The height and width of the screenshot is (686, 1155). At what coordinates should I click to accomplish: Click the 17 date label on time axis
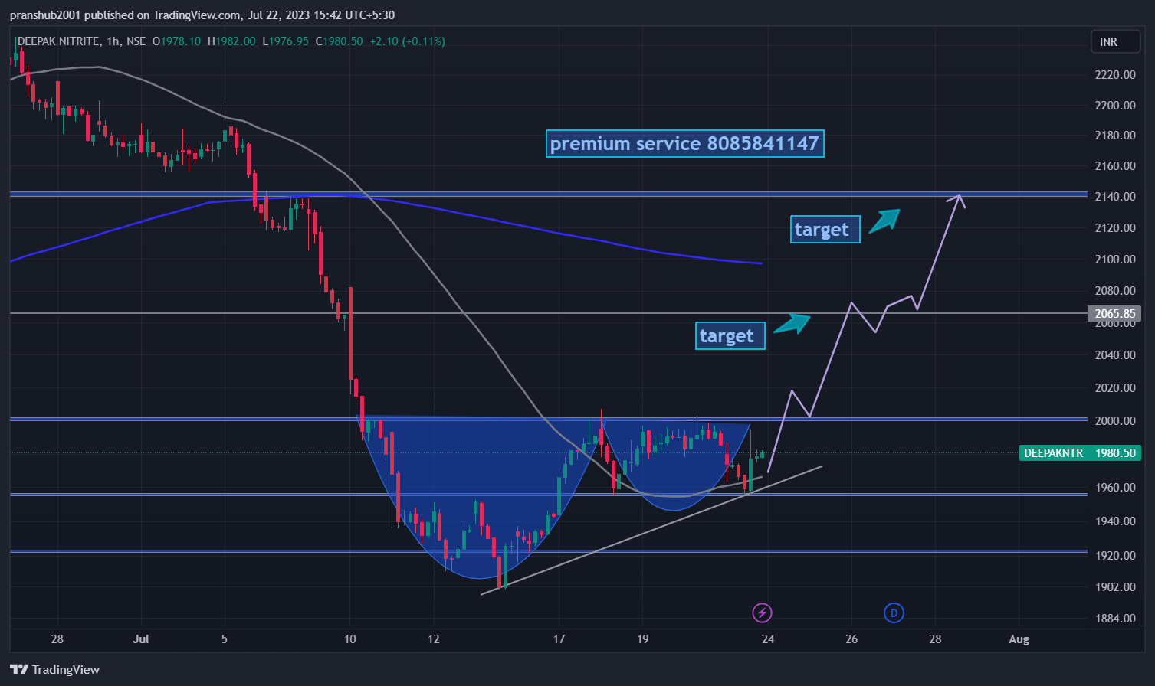tap(559, 639)
